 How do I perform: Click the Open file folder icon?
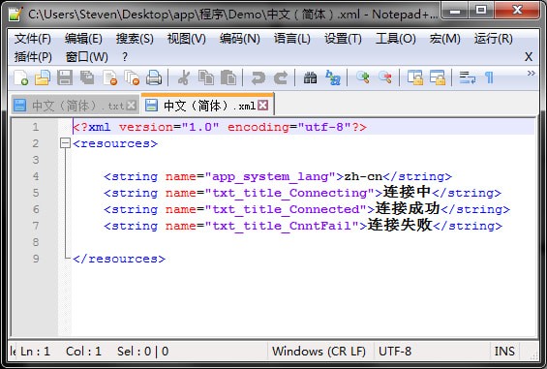tap(43, 77)
